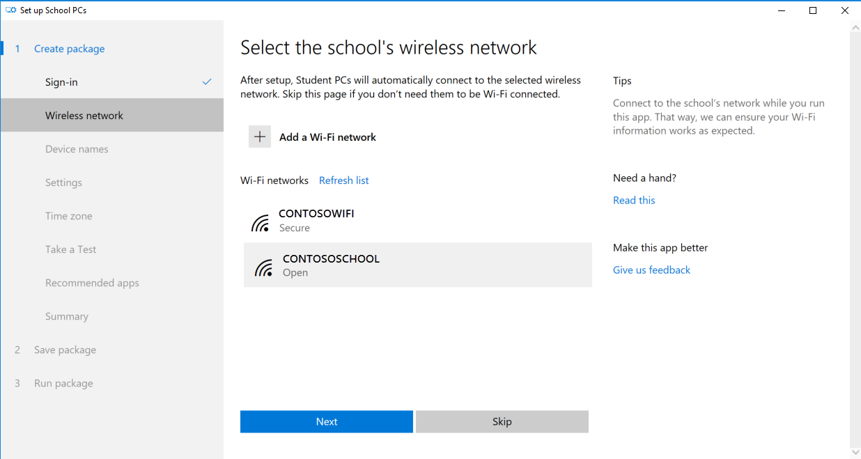Viewport: 861px width, 459px height.
Task: Click the vertical scrollbar down arrow
Action: pyautogui.click(x=855, y=453)
